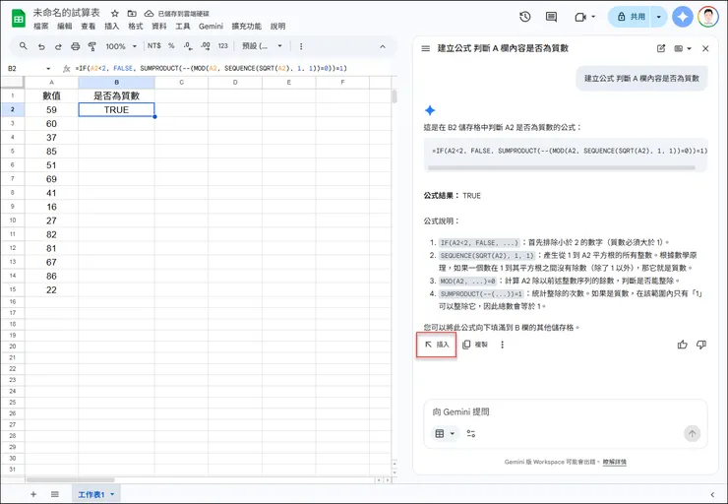Open the Google Sheets home icon

[19, 19]
